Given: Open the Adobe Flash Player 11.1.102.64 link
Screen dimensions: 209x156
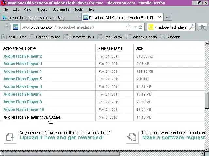Looking at the screenshot, I should (x=32, y=117).
